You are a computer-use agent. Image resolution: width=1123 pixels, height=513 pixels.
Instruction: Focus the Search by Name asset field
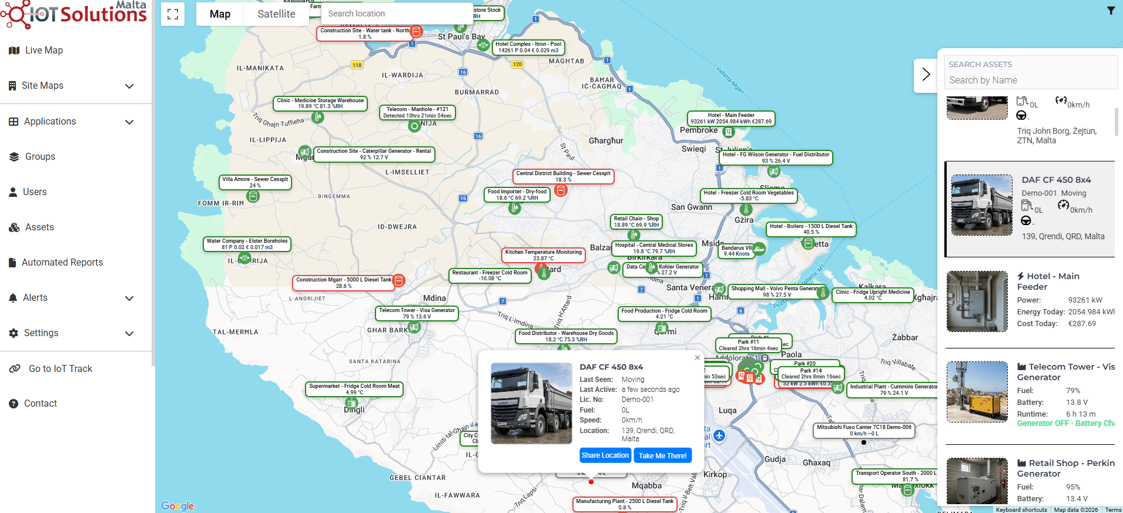click(1031, 81)
